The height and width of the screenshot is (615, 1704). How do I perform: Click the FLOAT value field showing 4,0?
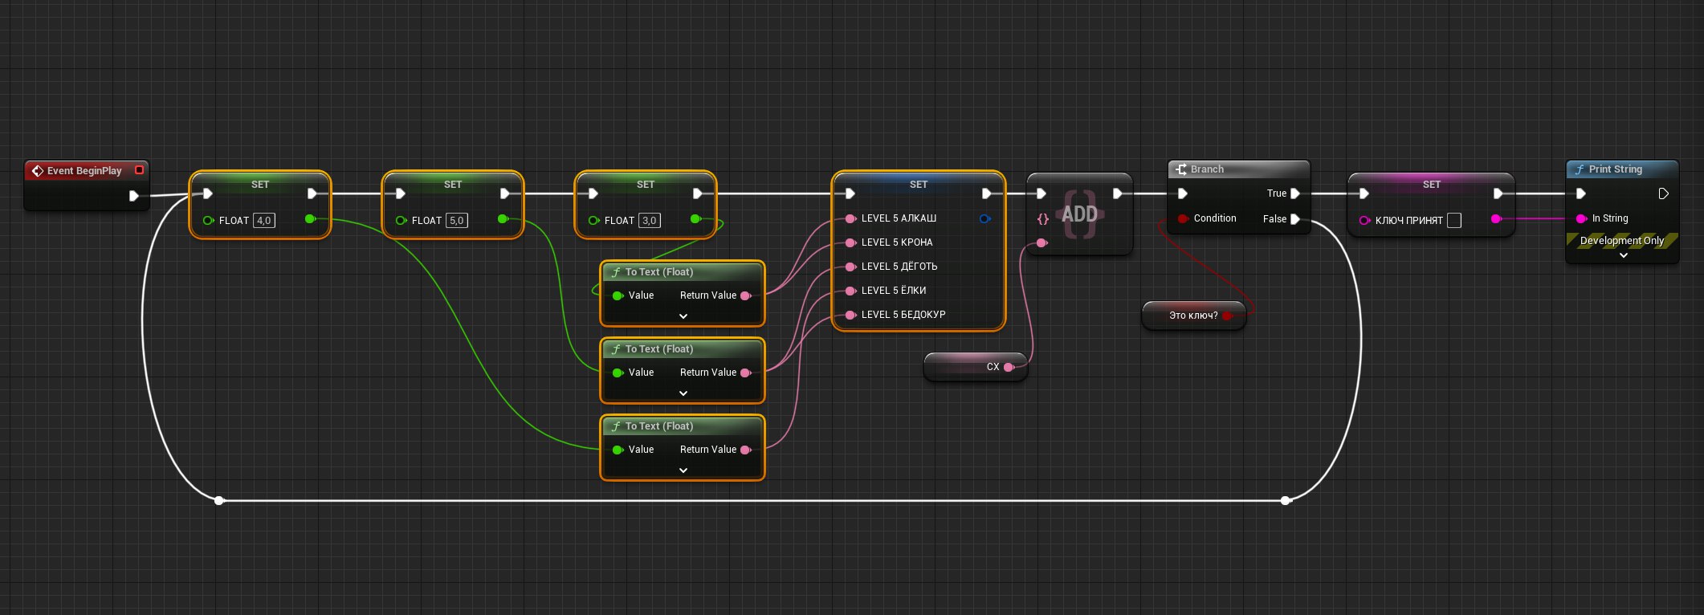tap(264, 220)
